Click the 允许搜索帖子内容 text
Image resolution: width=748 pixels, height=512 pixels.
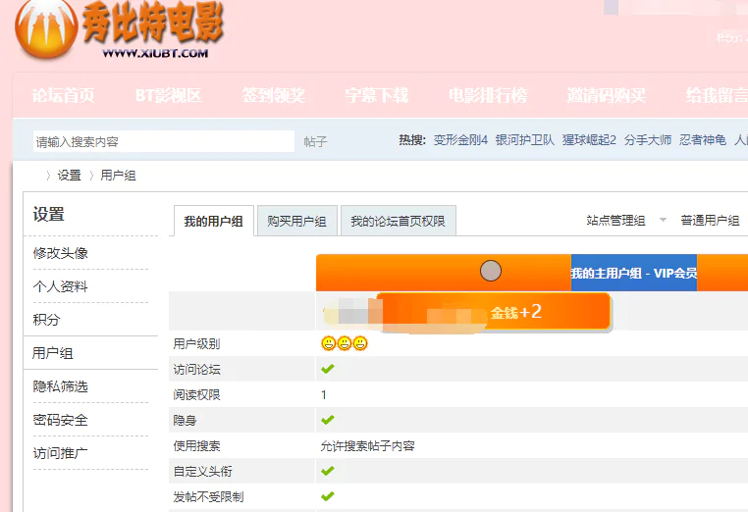[x=368, y=445]
